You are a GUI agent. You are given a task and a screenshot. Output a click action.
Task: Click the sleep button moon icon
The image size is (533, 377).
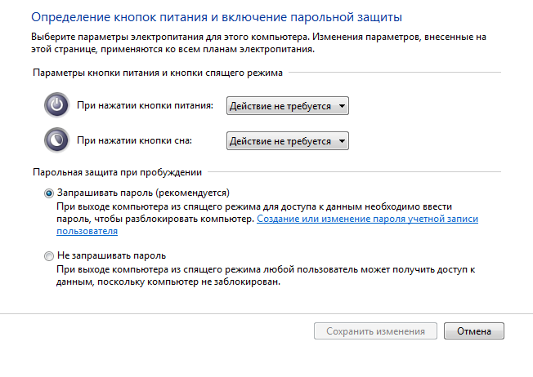coord(56,140)
